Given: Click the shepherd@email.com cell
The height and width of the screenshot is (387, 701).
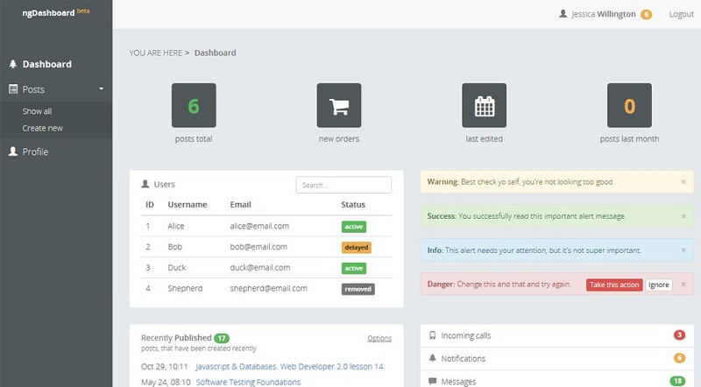Looking at the screenshot, I should 268,289.
